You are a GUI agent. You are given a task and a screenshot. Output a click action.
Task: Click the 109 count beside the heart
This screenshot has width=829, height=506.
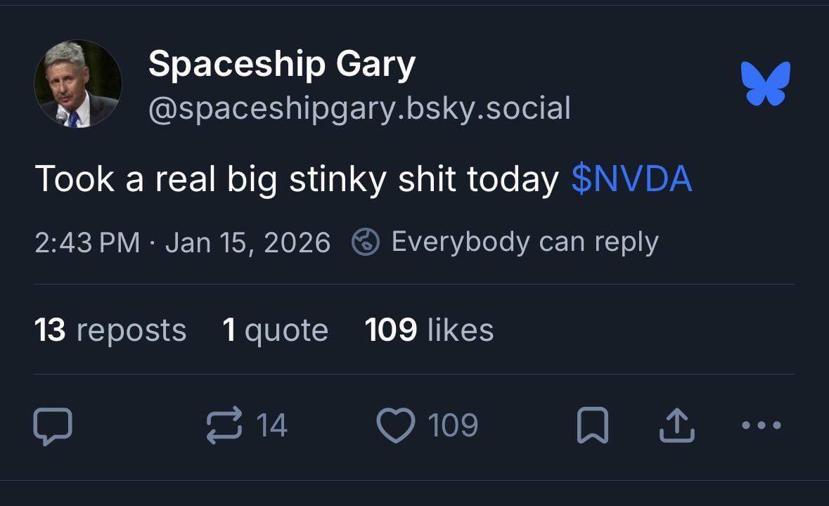tap(453, 426)
